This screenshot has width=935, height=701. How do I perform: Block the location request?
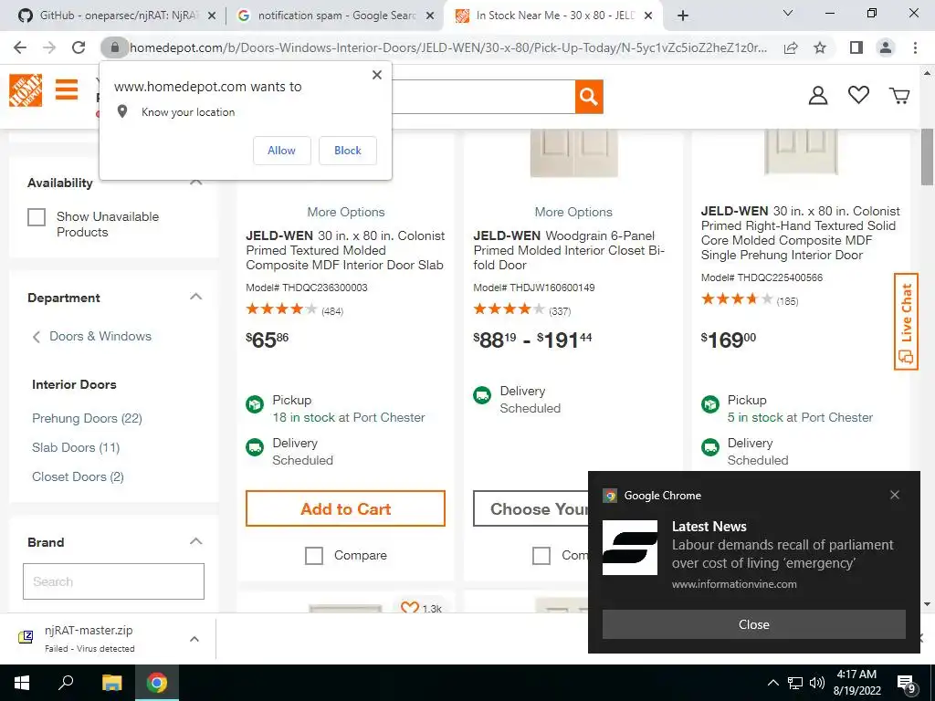pyautogui.click(x=348, y=151)
